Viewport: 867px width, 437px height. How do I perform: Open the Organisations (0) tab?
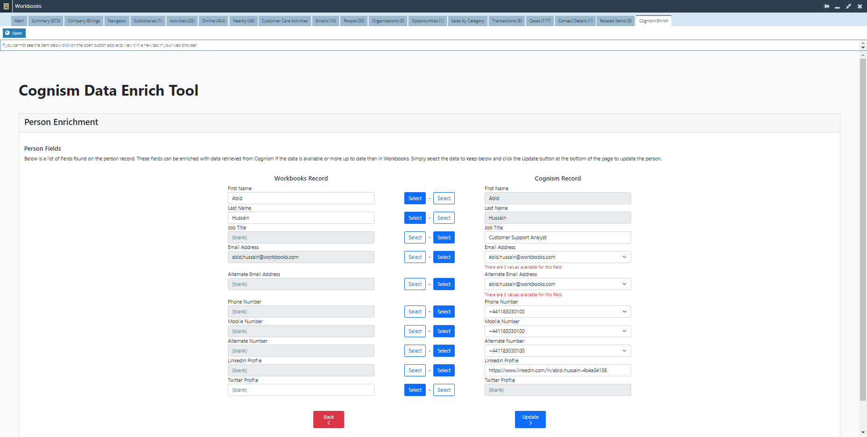point(388,21)
